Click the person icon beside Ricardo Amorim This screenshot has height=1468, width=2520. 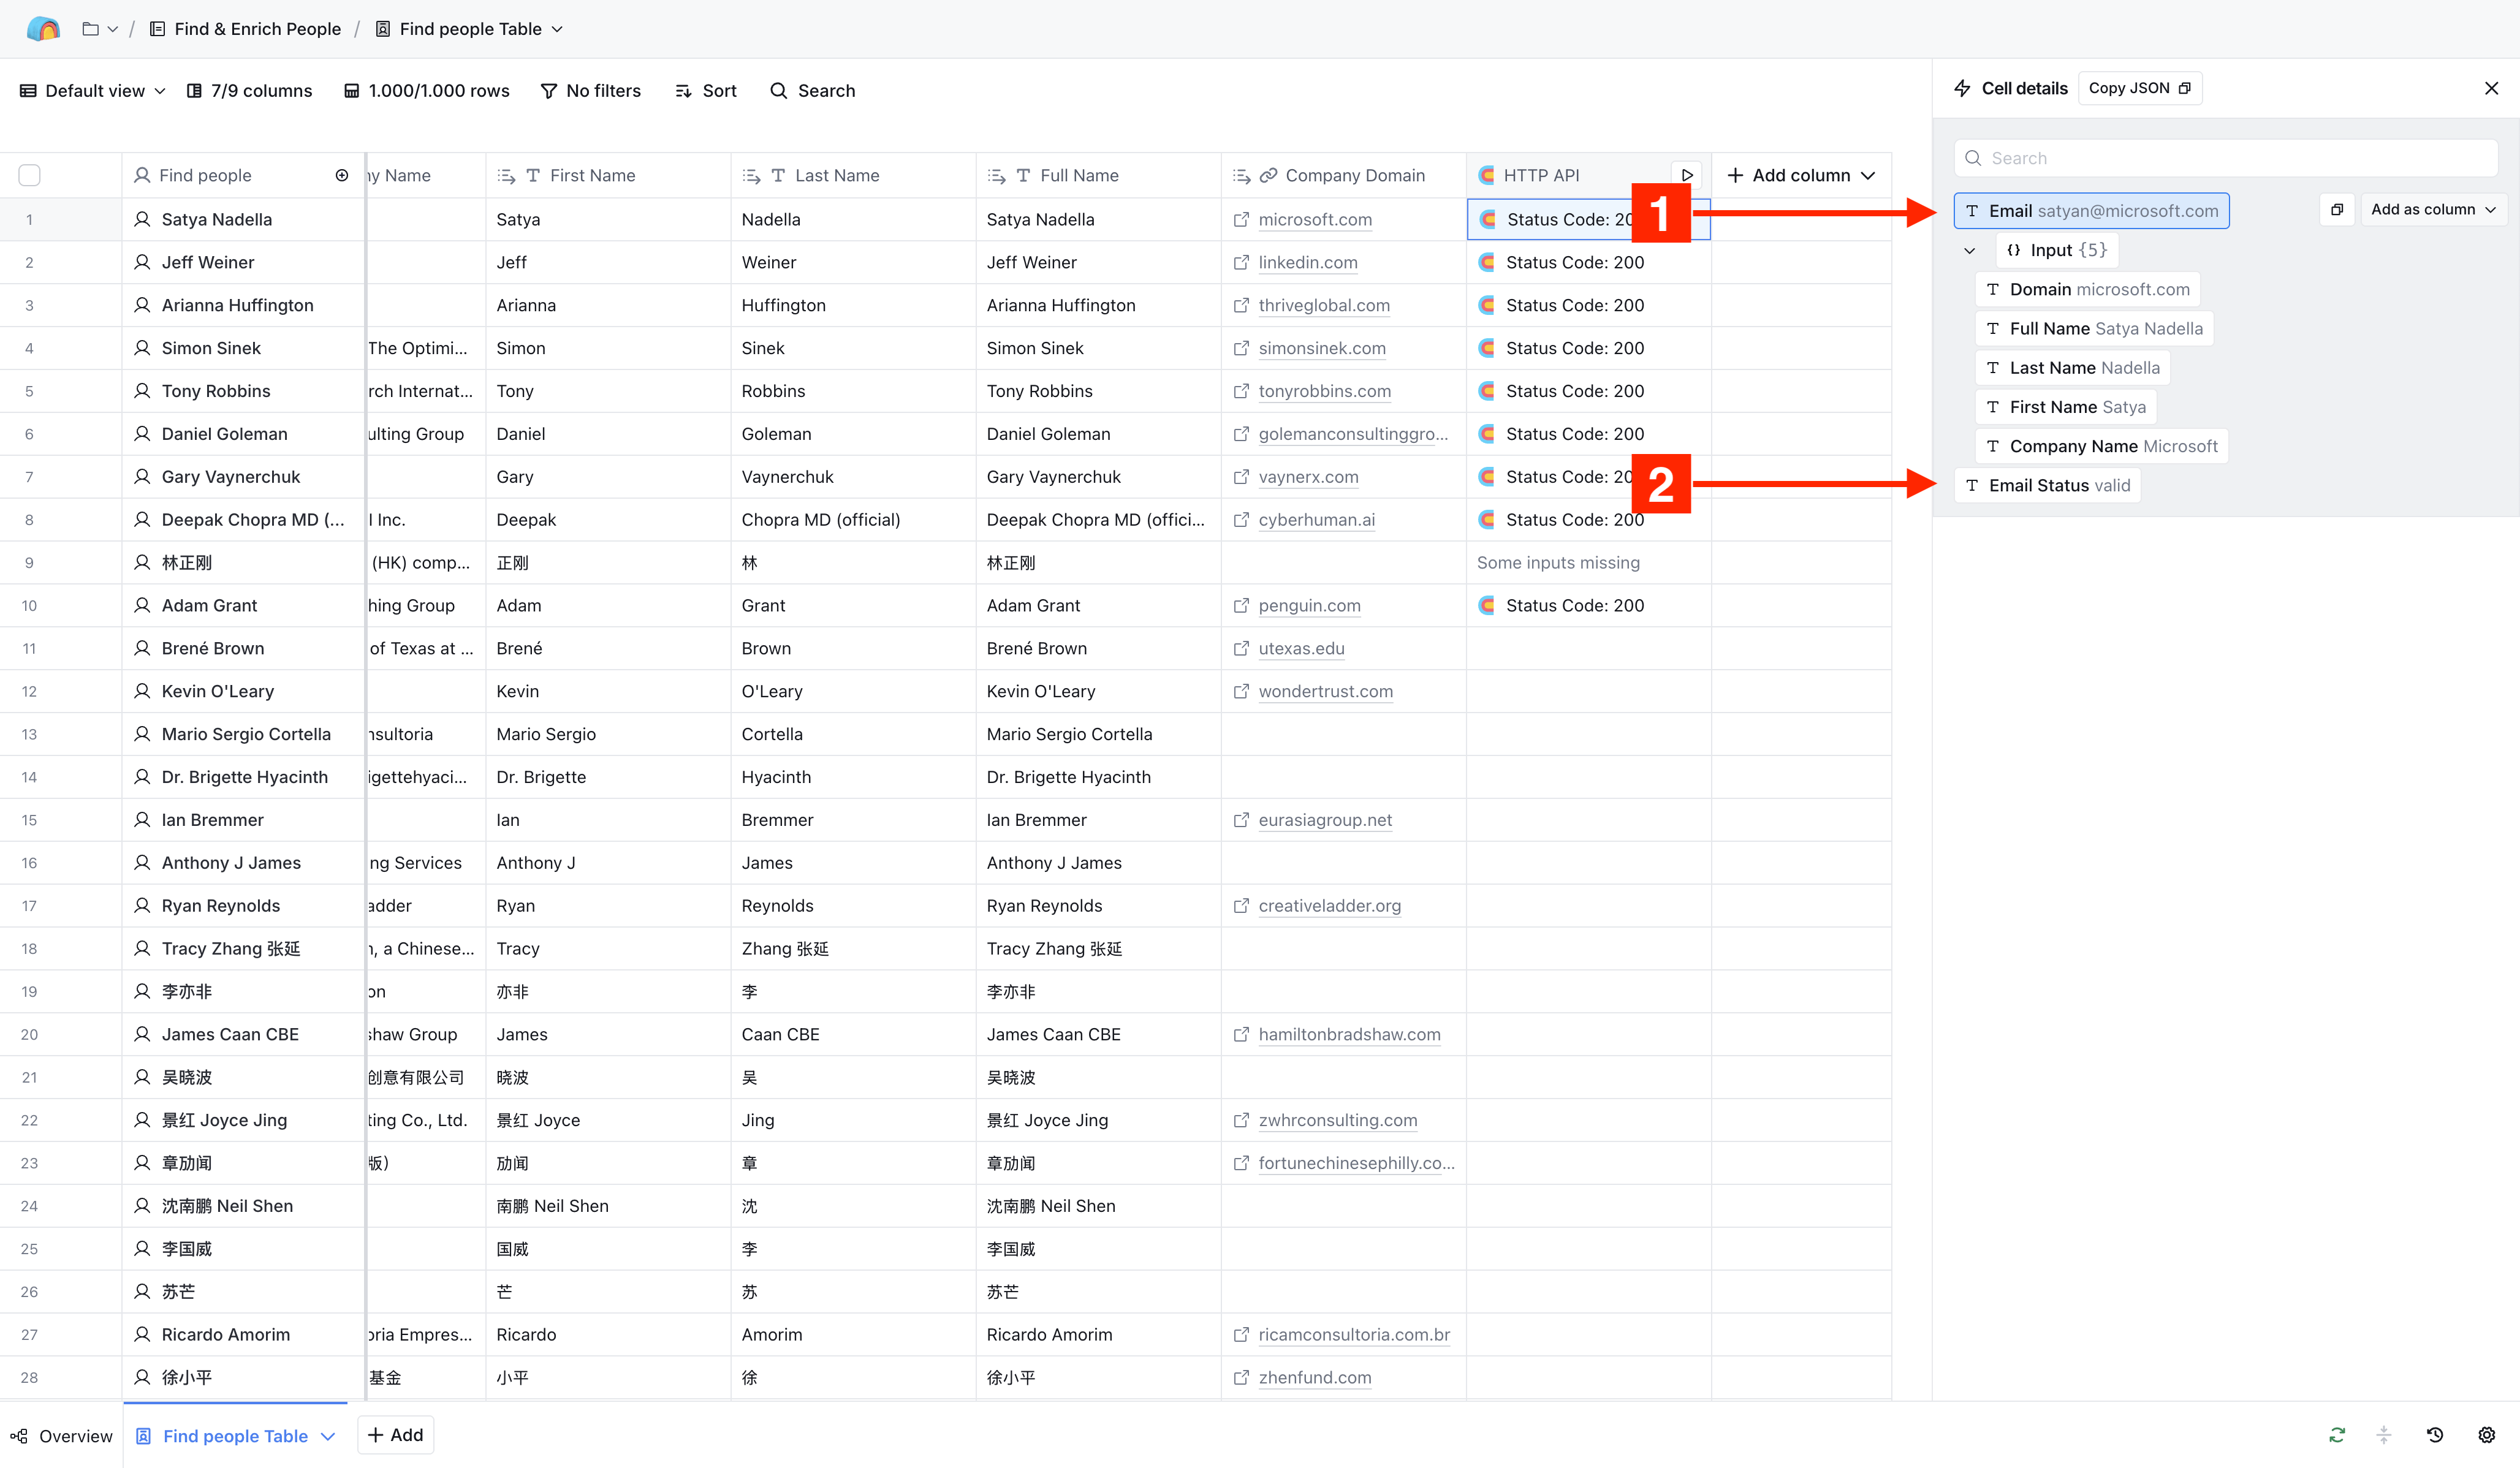pyautogui.click(x=142, y=1335)
